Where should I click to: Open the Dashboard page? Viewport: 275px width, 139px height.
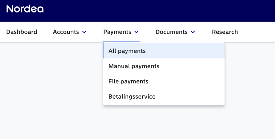[22, 32]
